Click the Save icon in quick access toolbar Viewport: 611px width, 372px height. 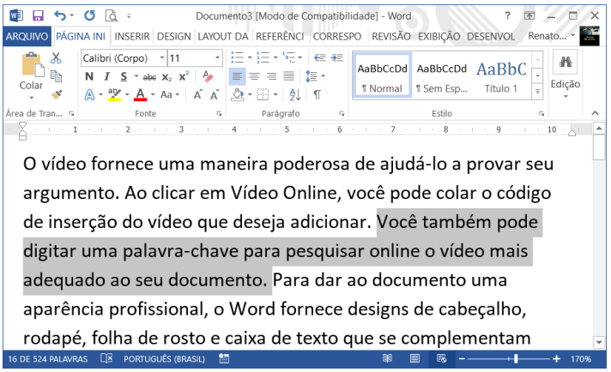(38, 15)
